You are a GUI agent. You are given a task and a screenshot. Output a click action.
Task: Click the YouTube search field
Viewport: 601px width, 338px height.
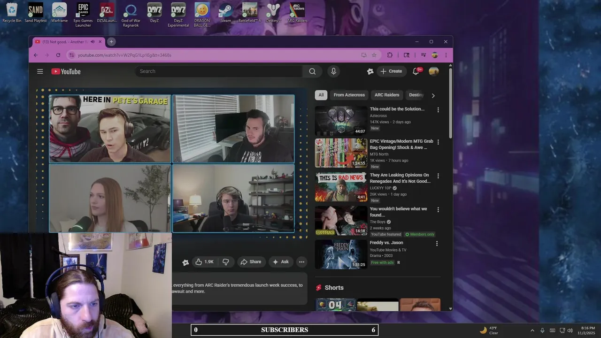click(219, 71)
